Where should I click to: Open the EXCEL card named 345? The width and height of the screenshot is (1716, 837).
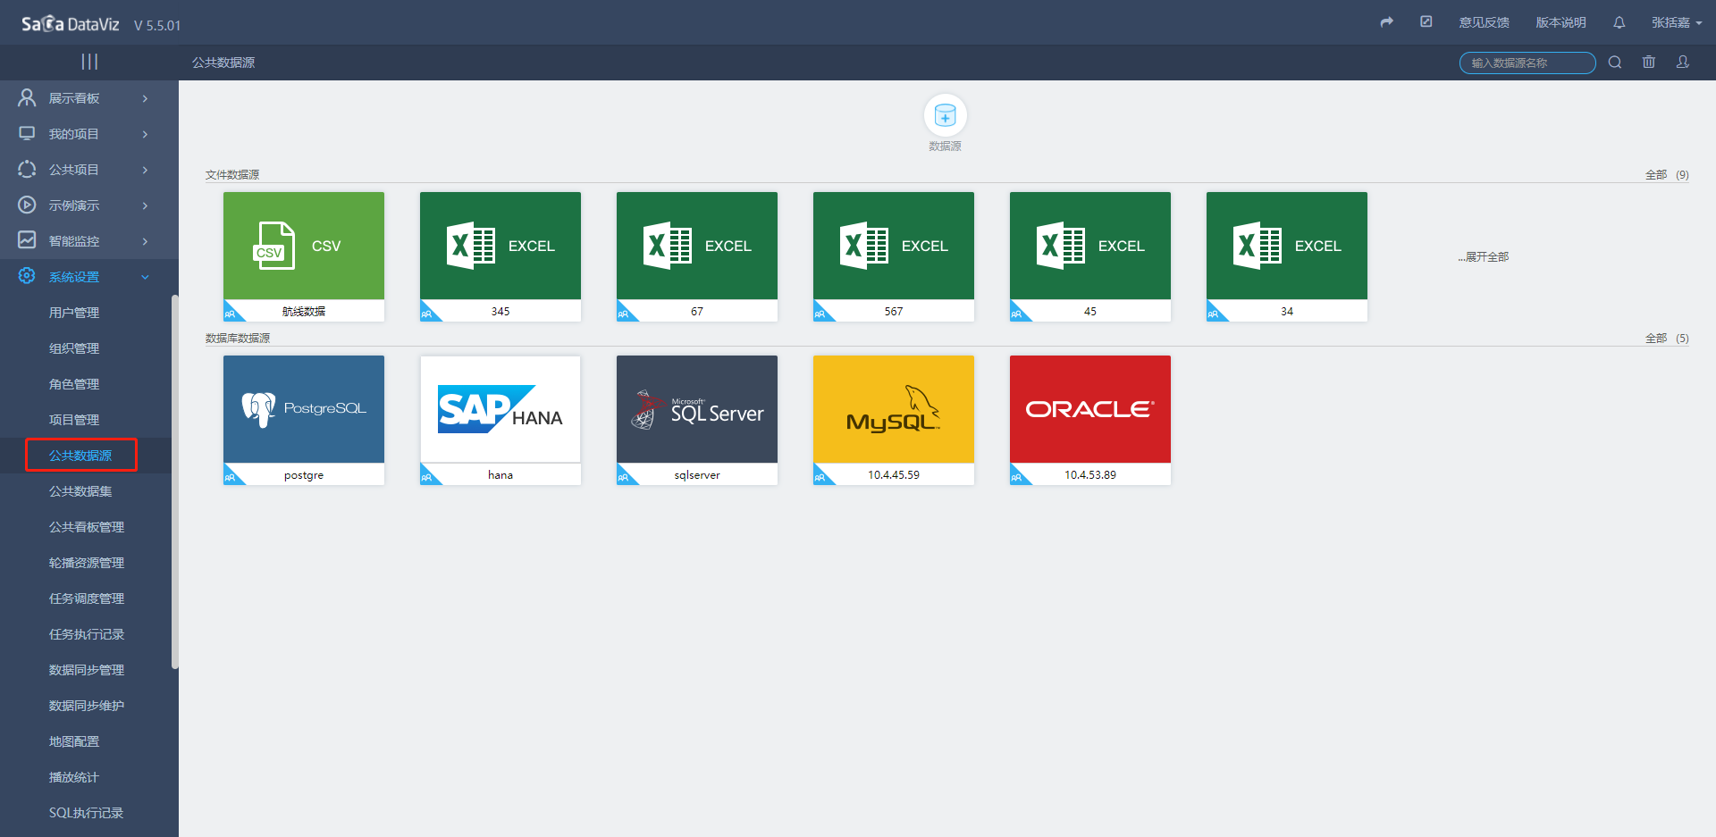pyautogui.click(x=500, y=256)
